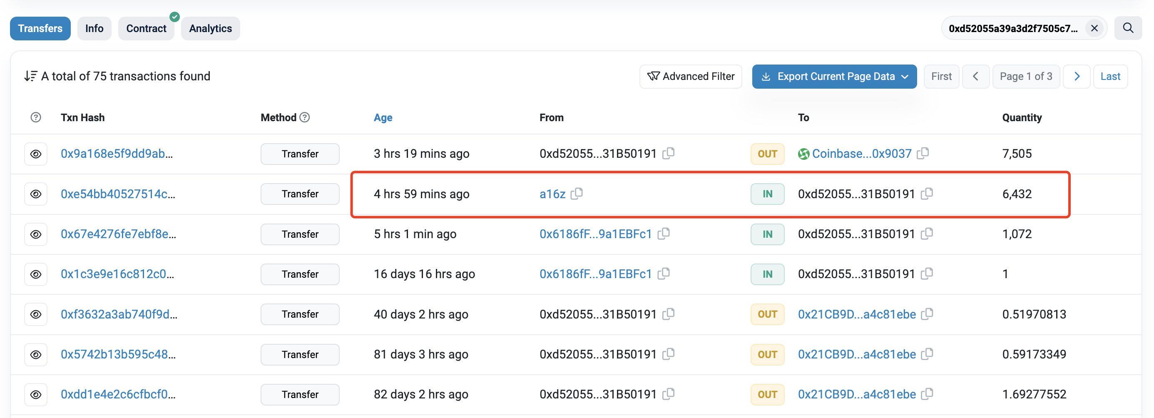The height and width of the screenshot is (418, 1154).
Task: Switch to the Info tab
Action: click(94, 28)
